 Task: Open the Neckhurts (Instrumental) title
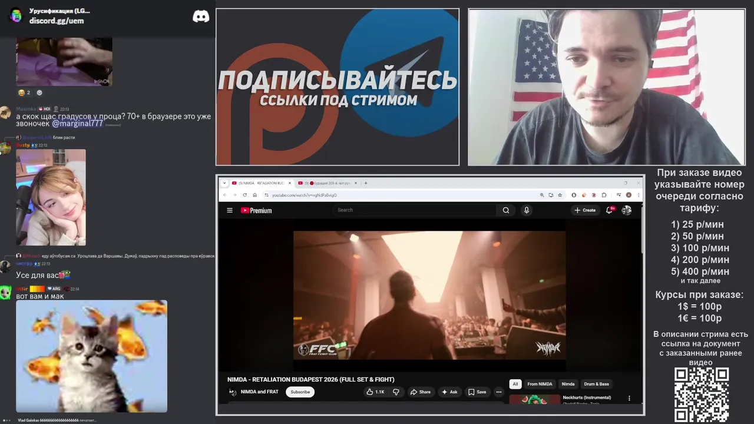click(587, 397)
